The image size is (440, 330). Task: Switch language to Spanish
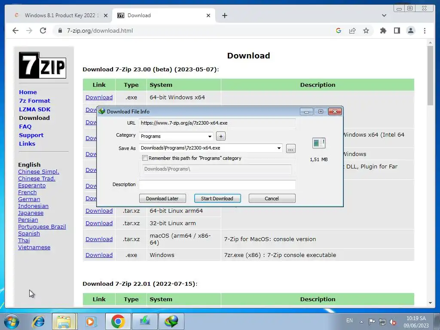29,233
